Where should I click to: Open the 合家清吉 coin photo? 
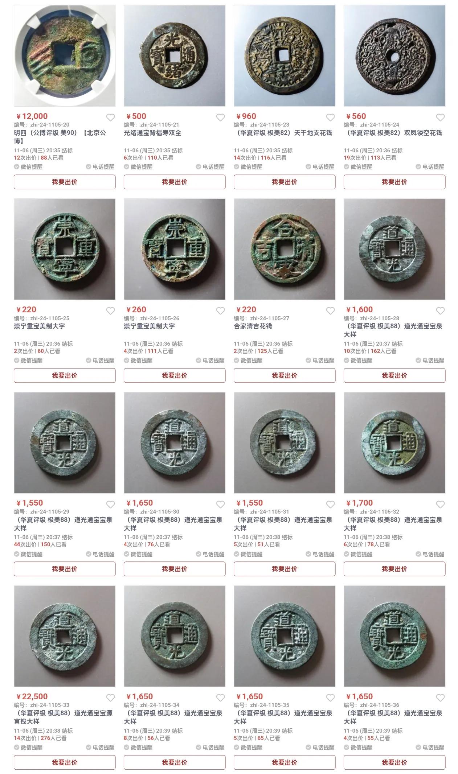tap(285, 249)
